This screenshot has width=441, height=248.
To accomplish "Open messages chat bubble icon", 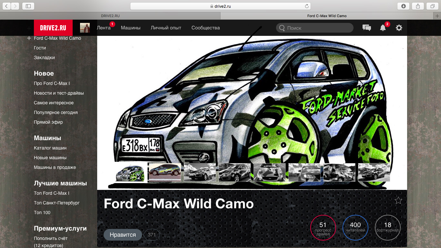I will click(x=367, y=28).
